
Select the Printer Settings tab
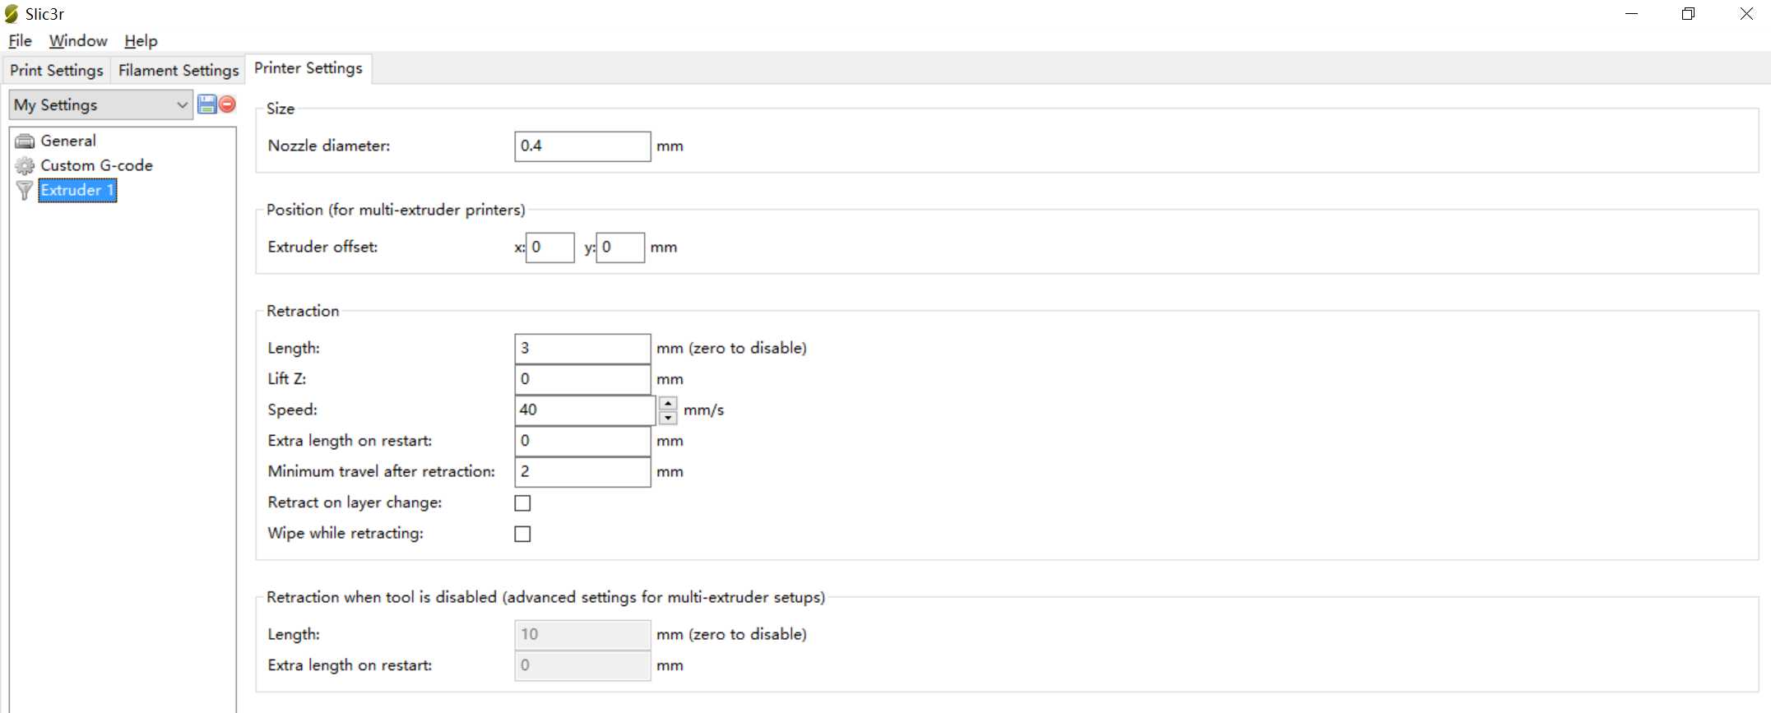[308, 68]
